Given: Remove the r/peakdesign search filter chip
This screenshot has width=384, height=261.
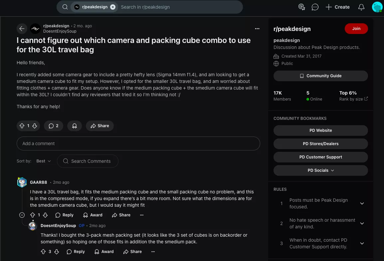Looking at the screenshot, I should 113,7.
